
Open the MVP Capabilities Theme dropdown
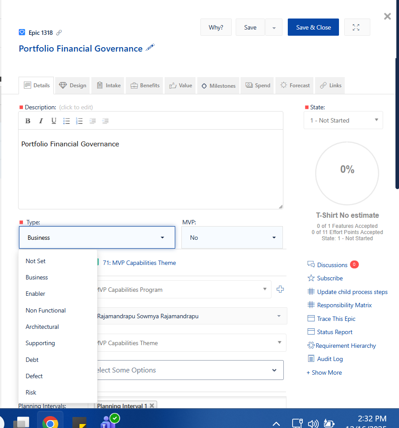click(x=192, y=342)
